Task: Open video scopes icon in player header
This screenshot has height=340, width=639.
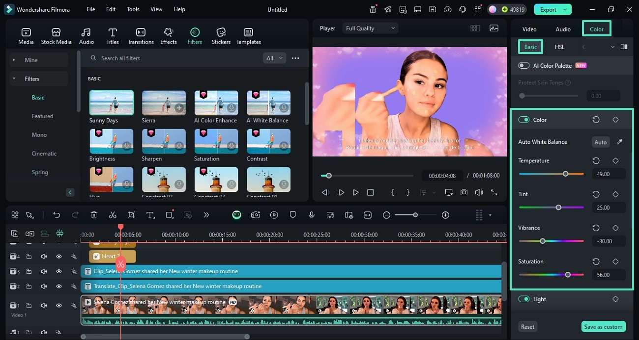Action: 494,28
